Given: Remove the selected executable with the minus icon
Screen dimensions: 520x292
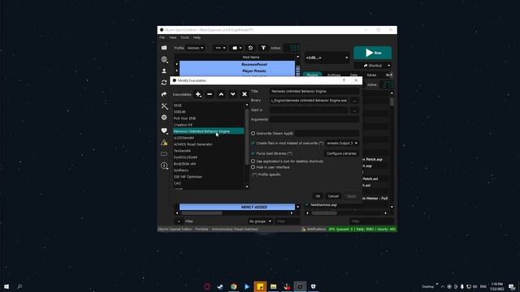Looking at the screenshot, I should point(210,94).
